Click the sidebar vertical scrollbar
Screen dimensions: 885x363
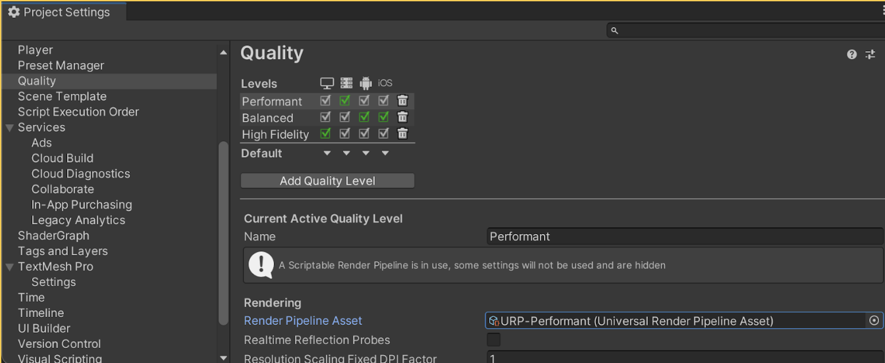pyautogui.click(x=223, y=230)
